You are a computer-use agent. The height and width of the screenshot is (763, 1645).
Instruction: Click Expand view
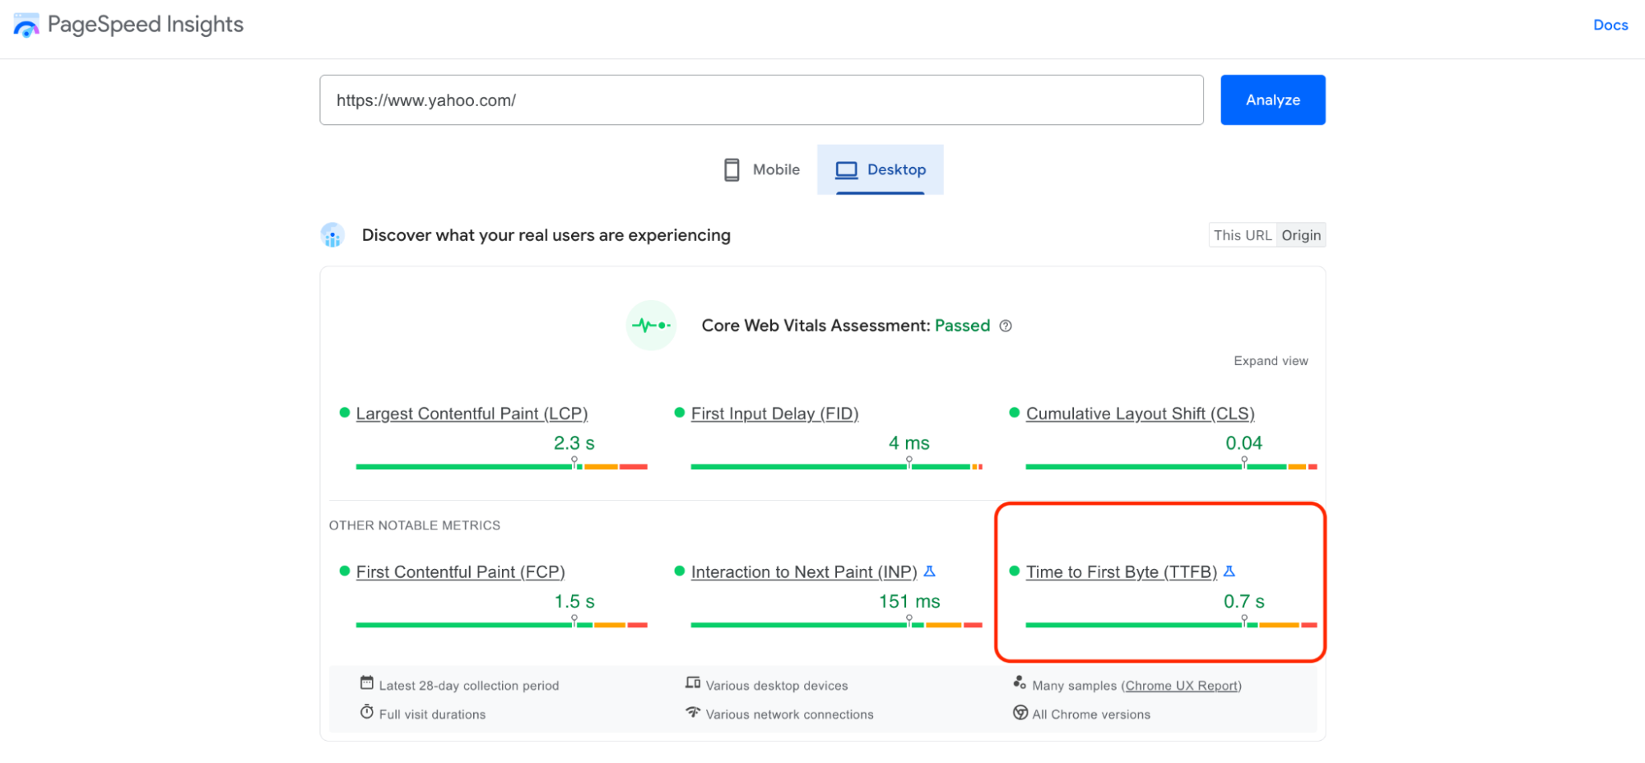(1271, 361)
